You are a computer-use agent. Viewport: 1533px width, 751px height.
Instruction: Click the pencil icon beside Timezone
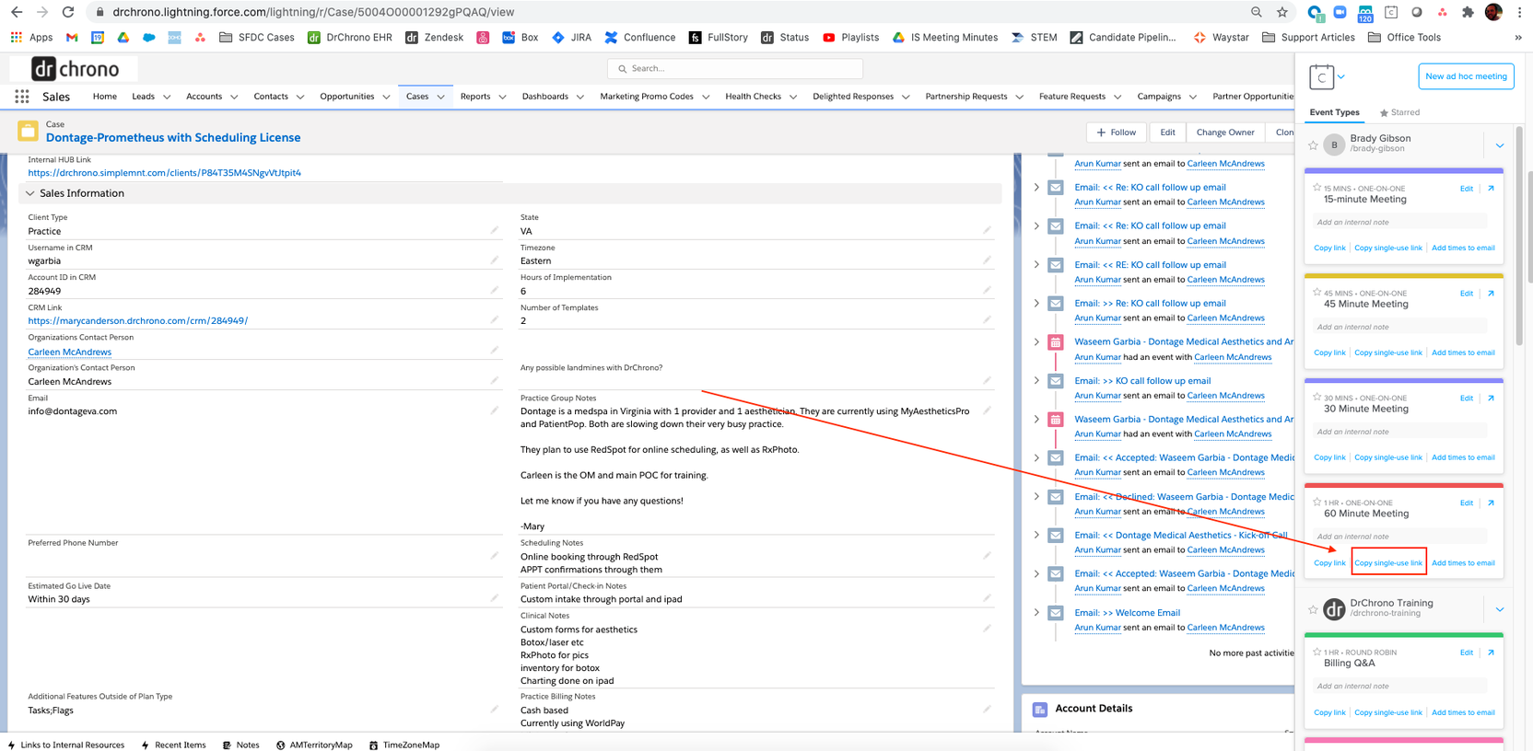(987, 260)
